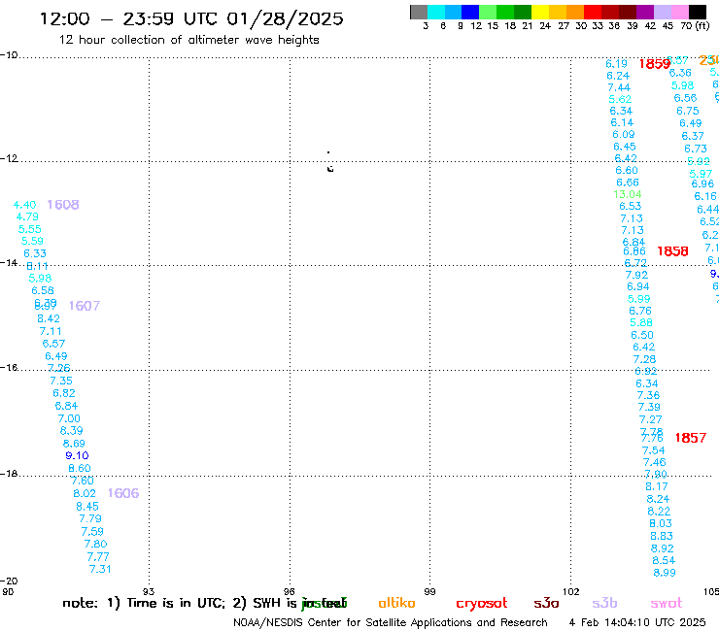Viewport: 719px width, 631px height.
Task: Click the black swatch in the color legend
Action: 698,13
